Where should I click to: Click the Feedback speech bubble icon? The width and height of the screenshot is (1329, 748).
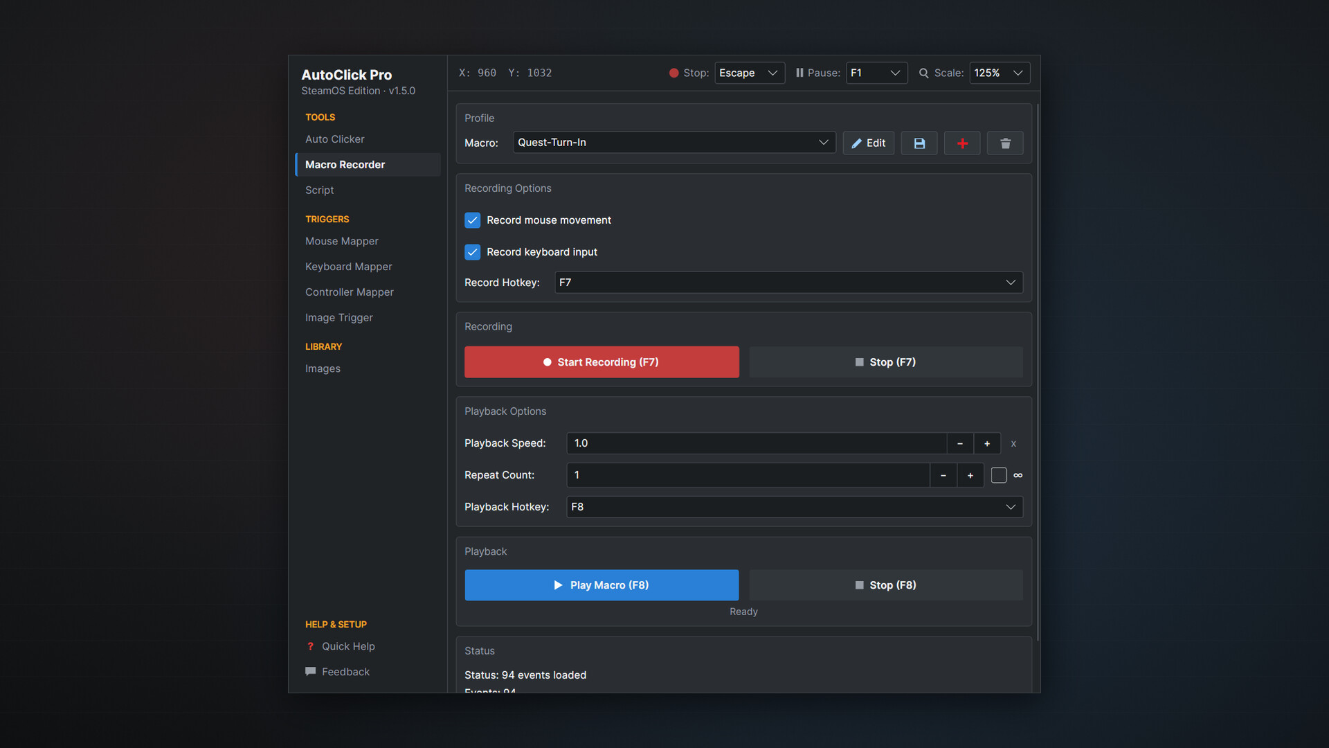310,672
